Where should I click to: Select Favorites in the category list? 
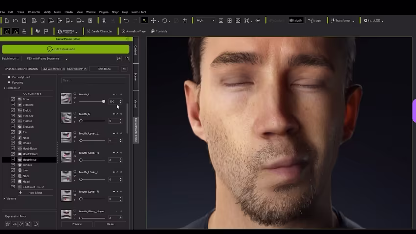click(x=18, y=83)
